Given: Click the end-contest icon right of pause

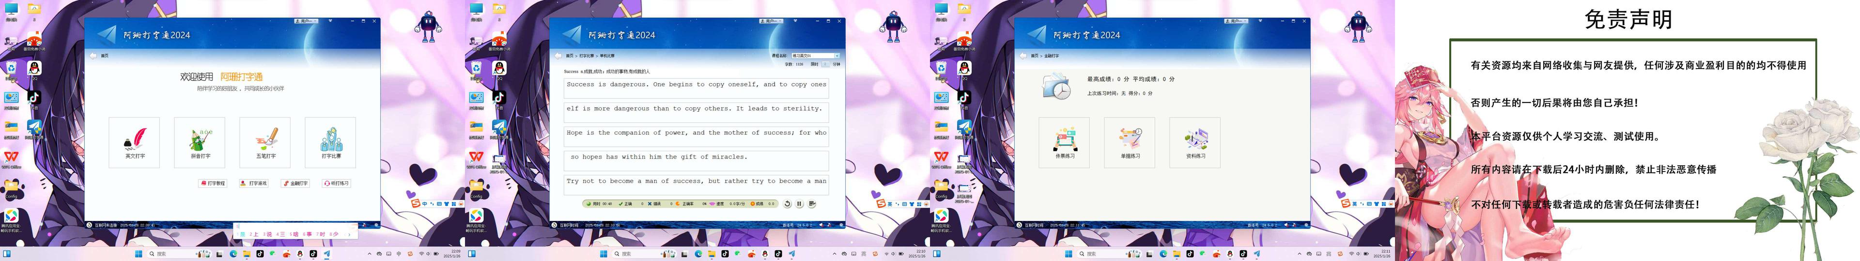Looking at the screenshot, I should pyautogui.click(x=812, y=204).
